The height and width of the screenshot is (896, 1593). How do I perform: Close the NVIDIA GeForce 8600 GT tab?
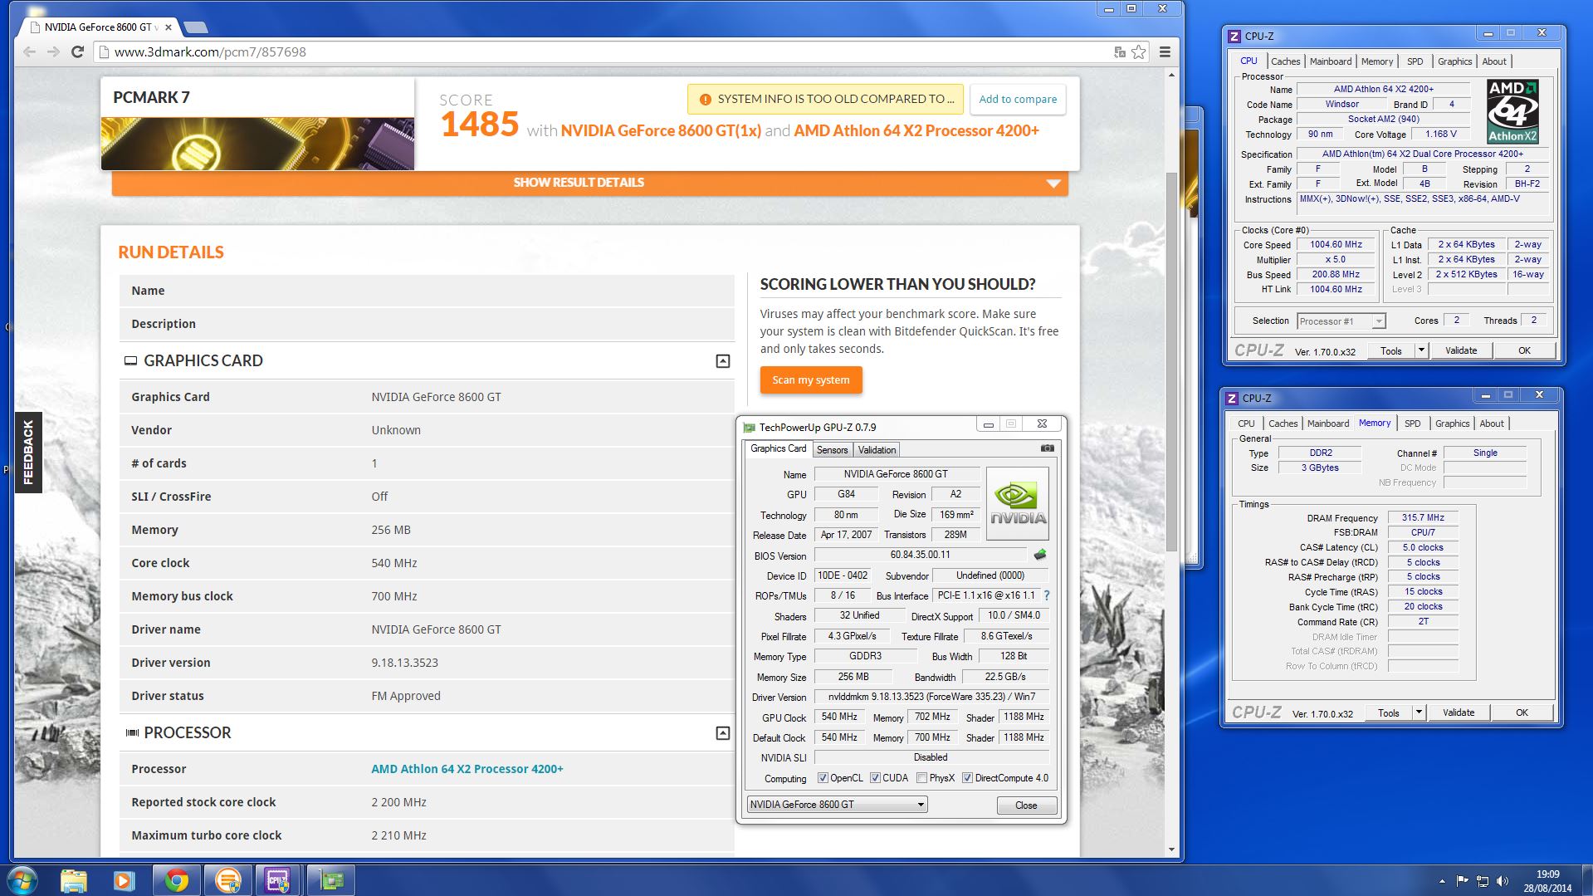169,27
